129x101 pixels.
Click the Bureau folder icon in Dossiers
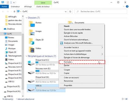(32, 24)
